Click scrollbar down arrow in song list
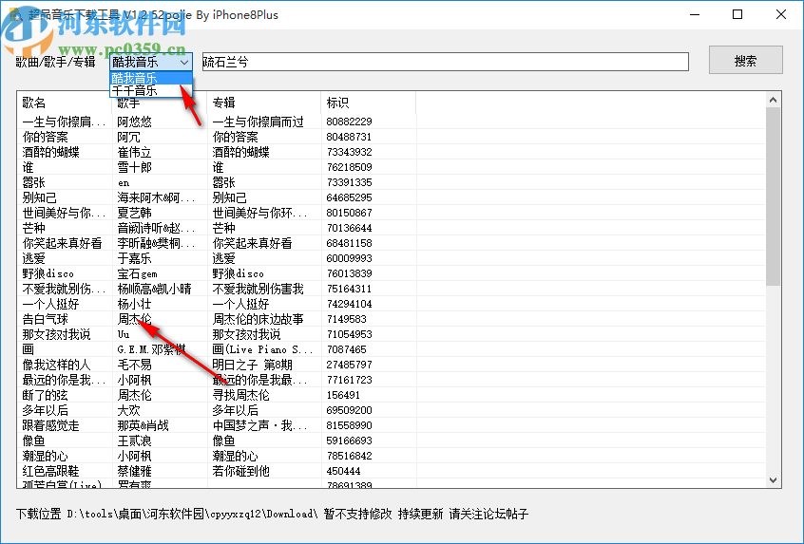Image resolution: width=804 pixels, height=544 pixels. coord(774,480)
